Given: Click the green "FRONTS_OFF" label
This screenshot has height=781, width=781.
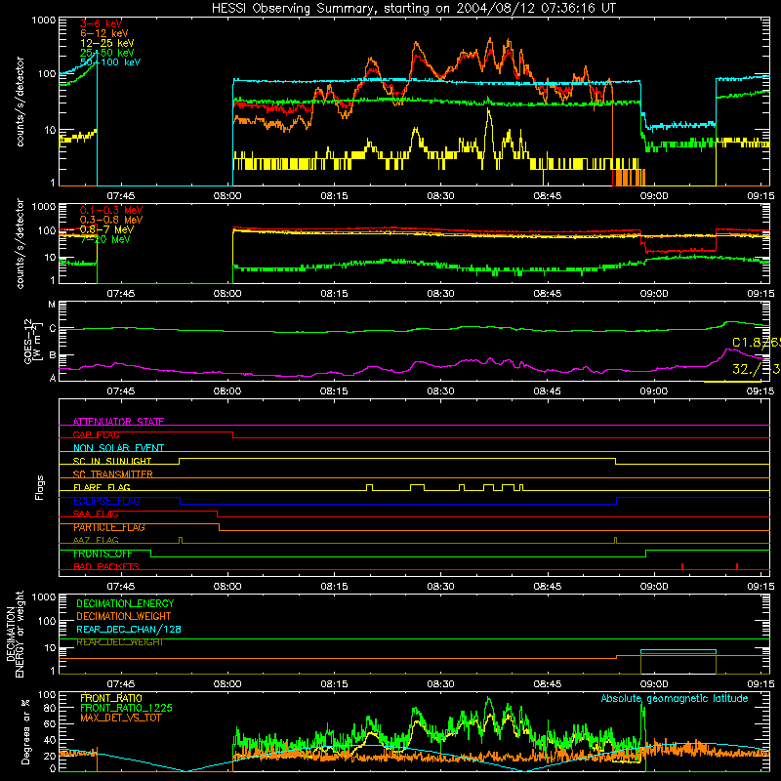Looking at the screenshot, I should click(x=103, y=554).
